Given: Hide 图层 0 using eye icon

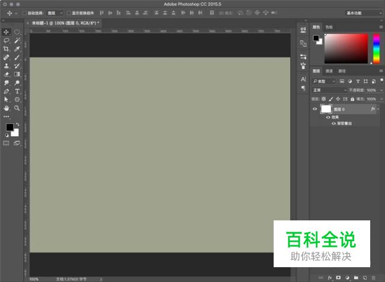Looking at the screenshot, I should tap(315, 109).
